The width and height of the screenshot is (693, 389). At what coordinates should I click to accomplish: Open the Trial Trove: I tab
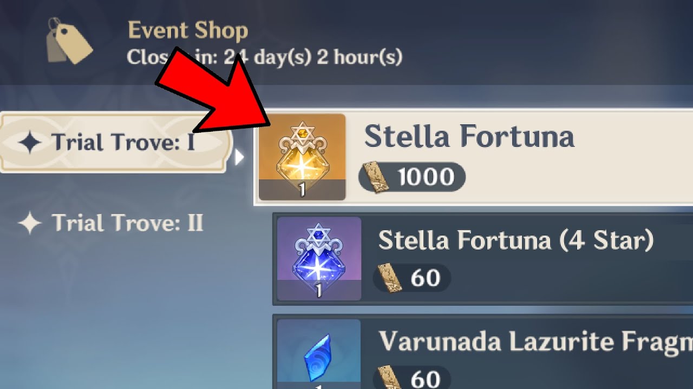[116, 143]
